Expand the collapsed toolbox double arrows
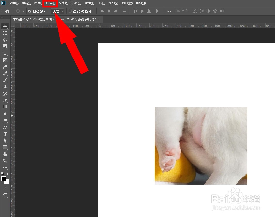 click(2, 17)
